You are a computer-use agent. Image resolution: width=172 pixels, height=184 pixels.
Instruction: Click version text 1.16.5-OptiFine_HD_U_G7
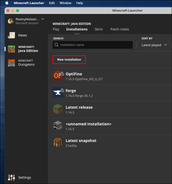(x=84, y=79)
